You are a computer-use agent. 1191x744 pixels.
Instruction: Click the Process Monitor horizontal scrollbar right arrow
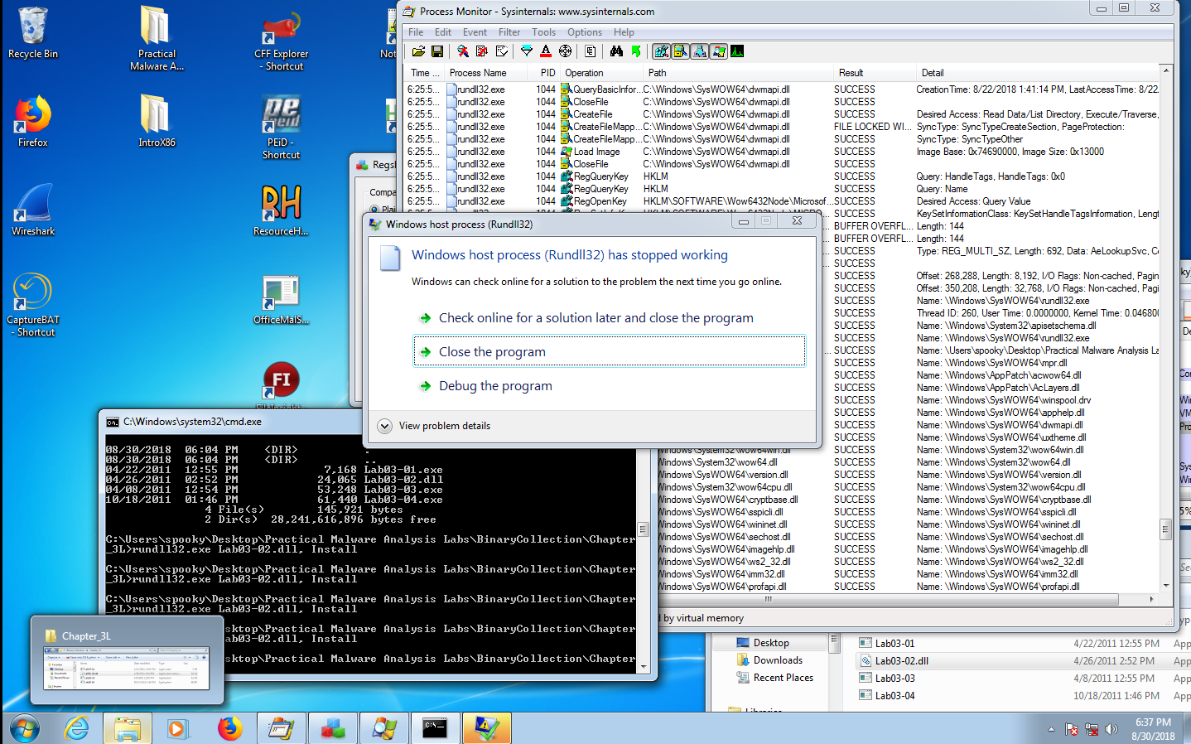pos(1151,599)
